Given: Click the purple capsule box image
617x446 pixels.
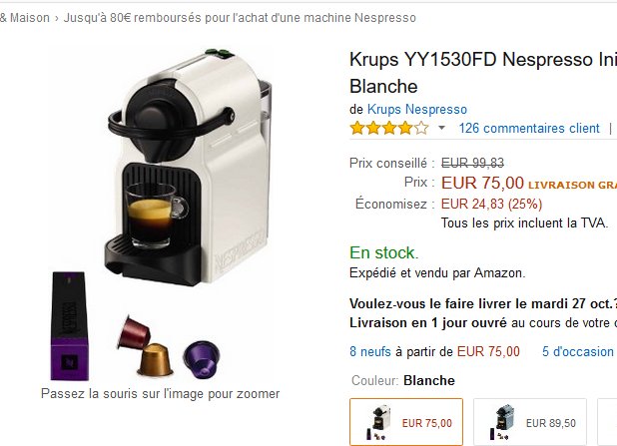Looking at the screenshot, I should pos(70,326).
